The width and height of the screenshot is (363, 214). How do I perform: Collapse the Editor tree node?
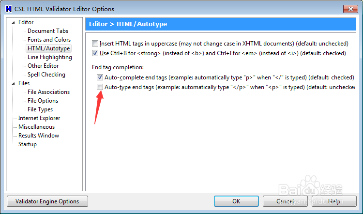pyautogui.click(x=14, y=22)
